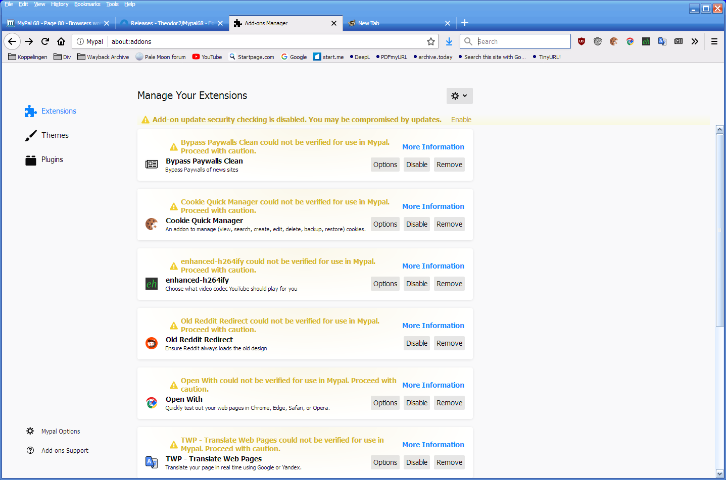Open the Pale Moon forum bookmark
The width and height of the screenshot is (726, 480).
pyautogui.click(x=161, y=57)
